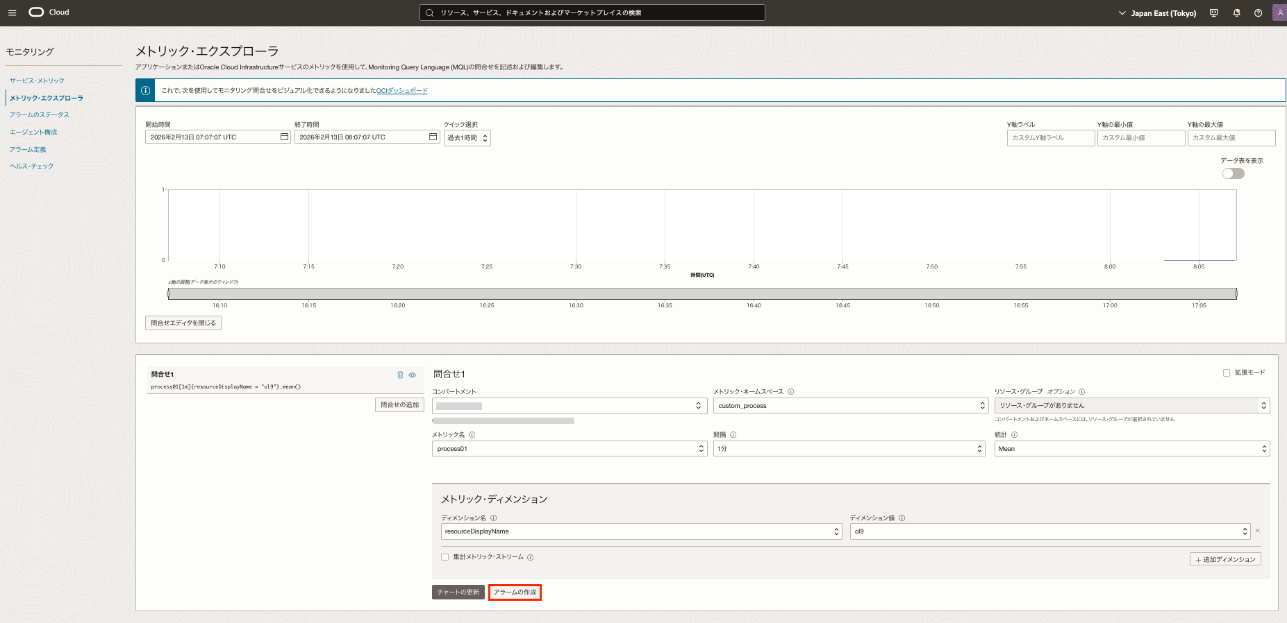The image size is (1287, 623).
Task: Show info for metric namespace
Action: tap(790, 392)
